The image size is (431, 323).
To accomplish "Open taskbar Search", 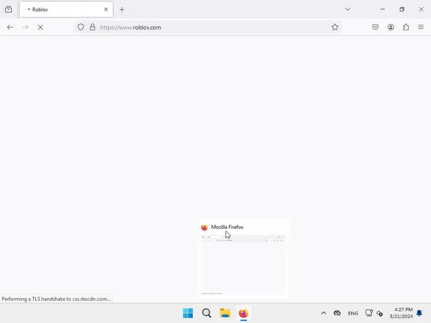I will (x=206, y=313).
